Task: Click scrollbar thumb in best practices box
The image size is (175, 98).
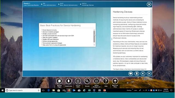Action: click(94, 36)
